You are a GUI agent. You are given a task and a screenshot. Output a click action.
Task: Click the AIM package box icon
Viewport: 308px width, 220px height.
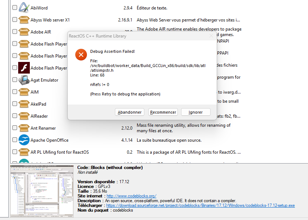[24, 92]
